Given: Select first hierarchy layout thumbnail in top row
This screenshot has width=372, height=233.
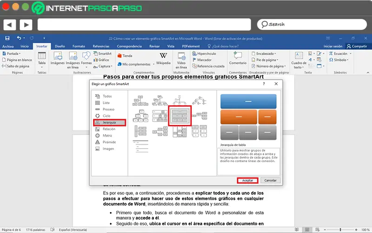Looking at the screenshot, I should coord(140,101).
